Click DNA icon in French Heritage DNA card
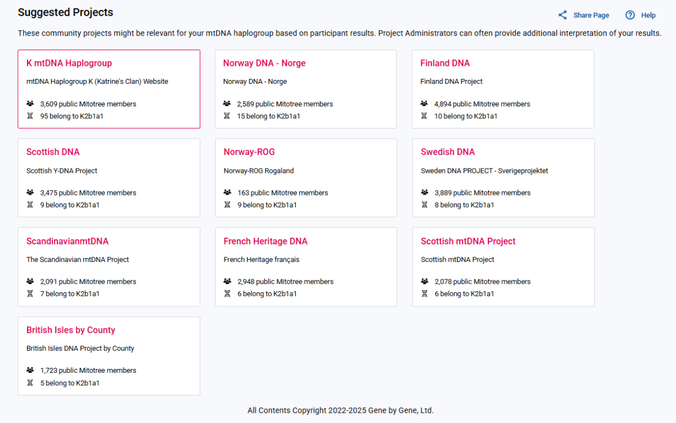The height and width of the screenshot is (423, 676). point(228,294)
